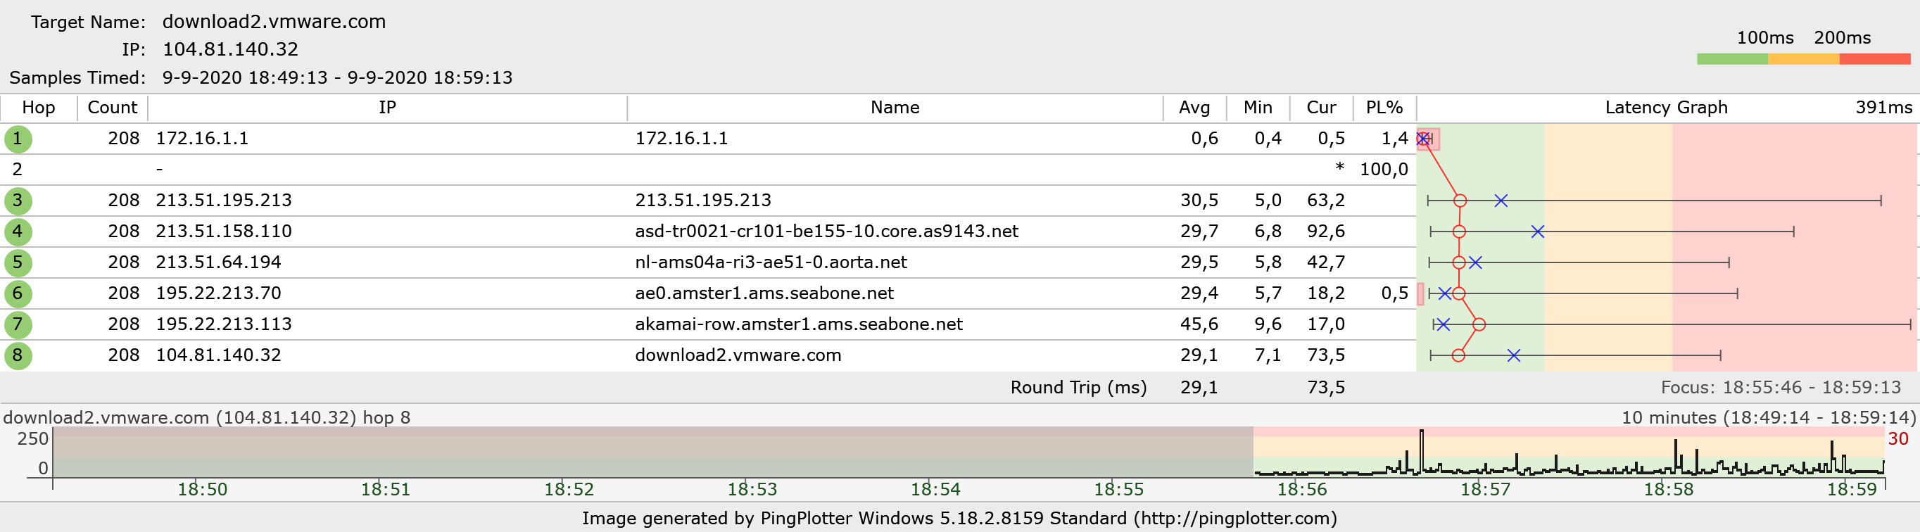The width and height of the screenshot is (1920, 532).
Task: Click the Count column header
Action: [113, 107]
